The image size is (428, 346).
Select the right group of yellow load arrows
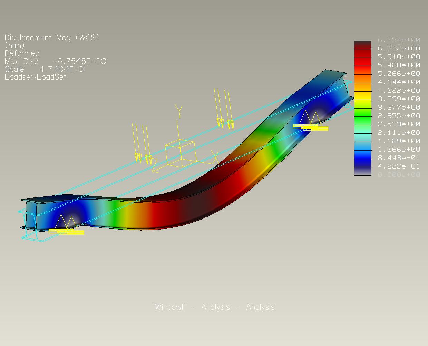[x=224, y=109]
